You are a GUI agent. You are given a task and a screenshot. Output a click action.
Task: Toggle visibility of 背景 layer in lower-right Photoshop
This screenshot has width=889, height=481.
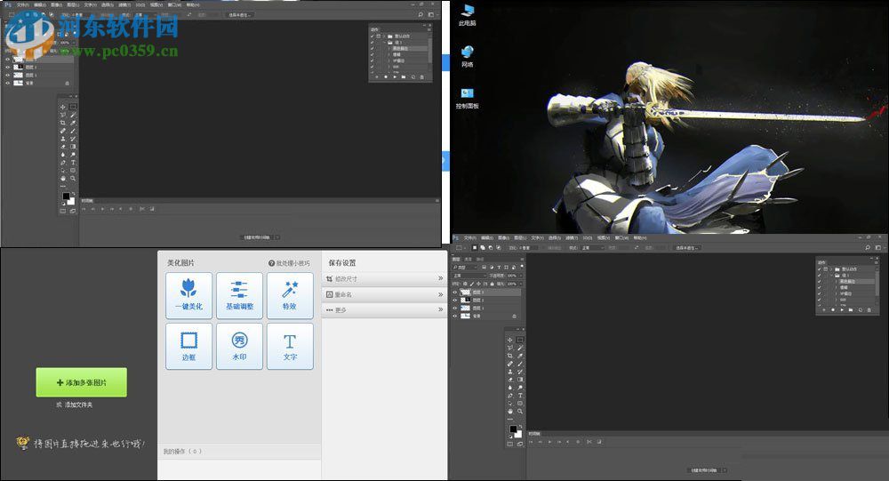click(x=455, y=316)
